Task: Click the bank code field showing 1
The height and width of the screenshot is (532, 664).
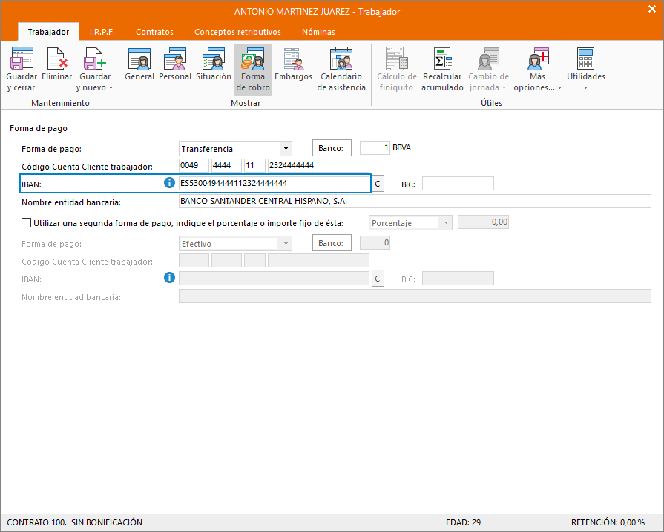Action: 375,147
